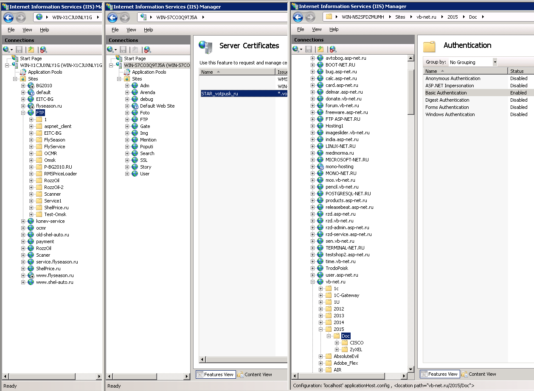Screen dimensions: 534x391
Task: Select Windows Authentication row
Action: [478, 114]
